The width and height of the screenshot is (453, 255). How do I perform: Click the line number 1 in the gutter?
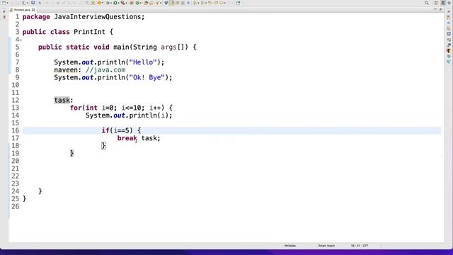[17, 17]
